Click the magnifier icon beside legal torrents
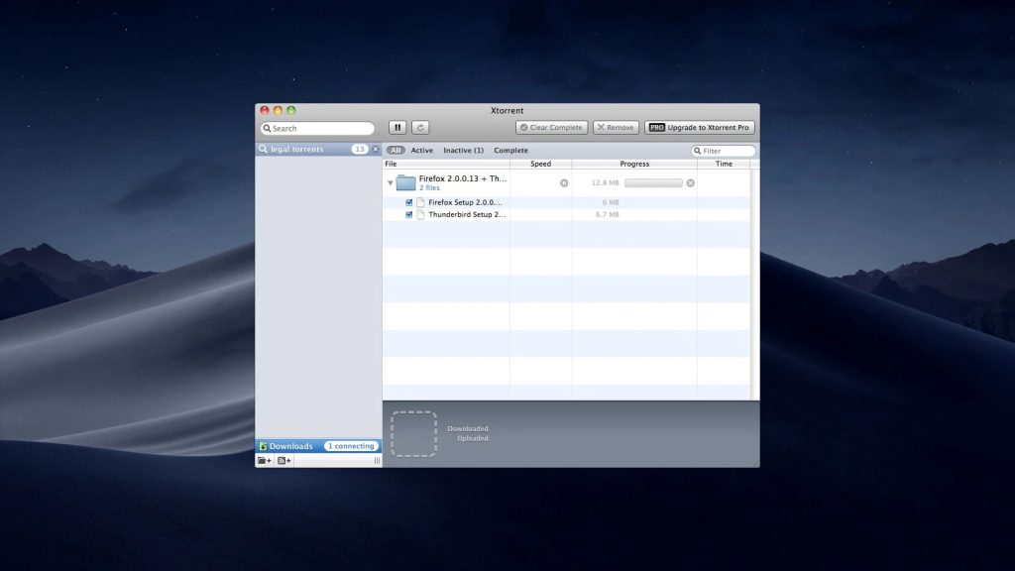The width and height of the screenshot is (1015, 571). pos(263,149)
